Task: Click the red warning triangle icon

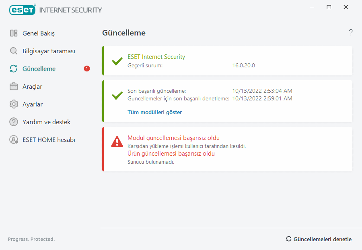Action: pos(117,141)
